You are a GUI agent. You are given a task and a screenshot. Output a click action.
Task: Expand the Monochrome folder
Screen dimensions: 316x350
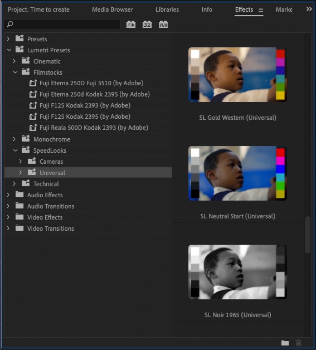coord(14,139)
